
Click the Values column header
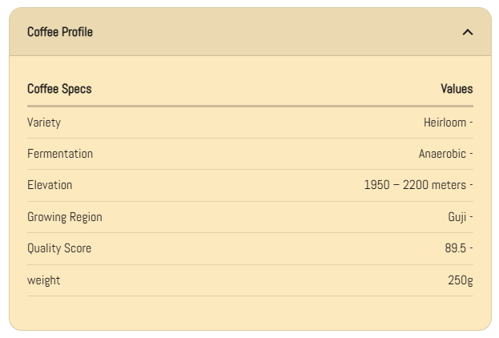(x=457, y=89)
